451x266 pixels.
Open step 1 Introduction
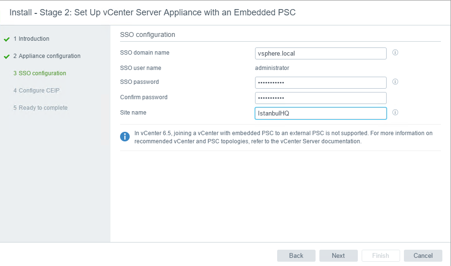pyautogui.click(x=31, y=39)
